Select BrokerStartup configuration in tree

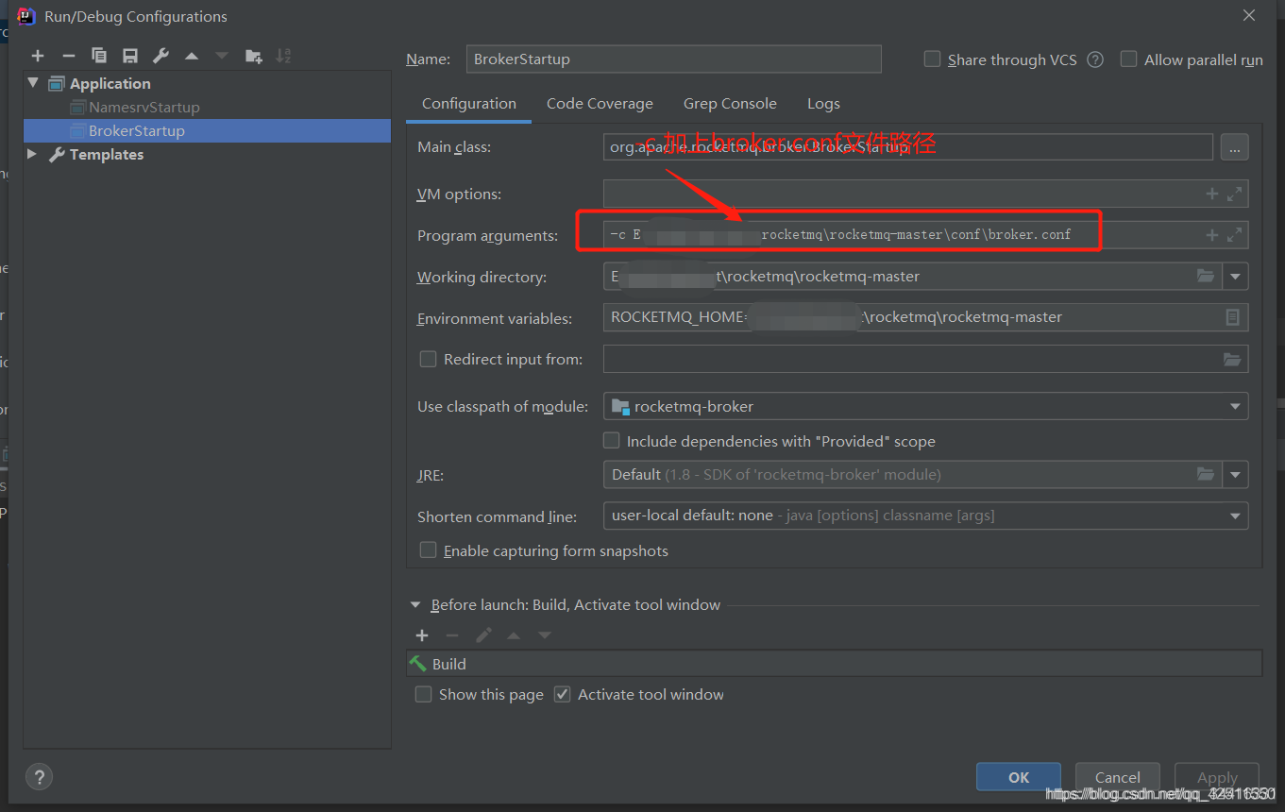click(207, 130)
